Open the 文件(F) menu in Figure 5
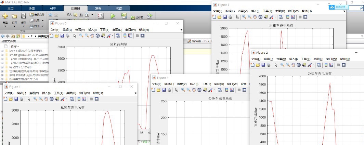 pos(55,30)
